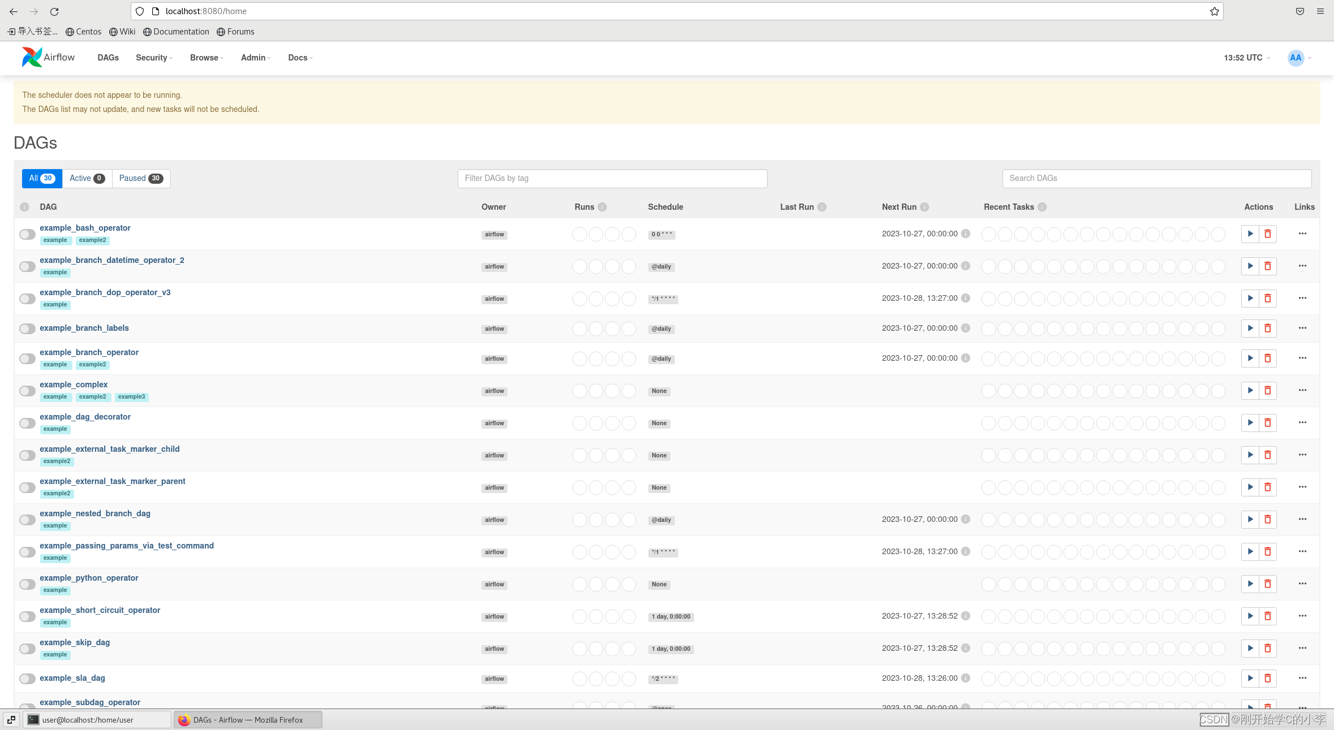1334x730 pixels.
Task: Click the @daily schedule badge of example_branch_operator
Action: coord(661,358)
